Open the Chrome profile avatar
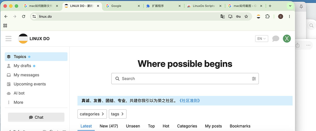The height and width of the screenshot is (131, 316). pyautogui.click(x=281, y=17)
